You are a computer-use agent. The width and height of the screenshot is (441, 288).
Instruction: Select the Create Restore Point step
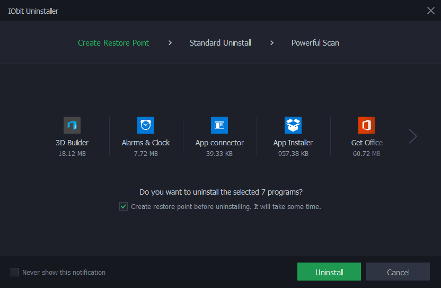[x=113, y=43]
